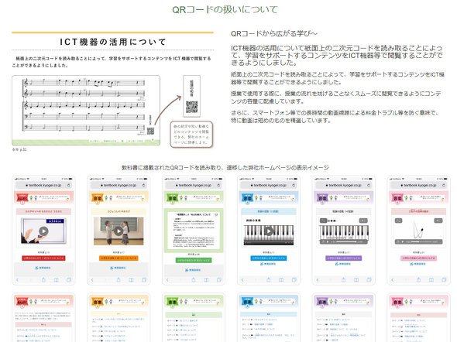Image resolution: width=457 pixels, height=342 pixels.
Task: Tap back arrow in the blue phone's bottom toolbar
Action: pyautogui.click(x=242, y=280)
